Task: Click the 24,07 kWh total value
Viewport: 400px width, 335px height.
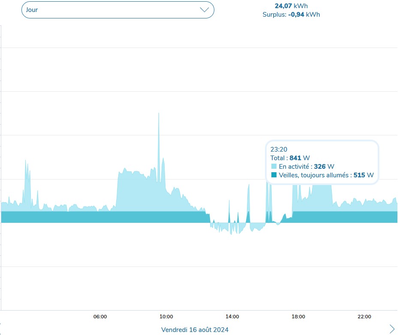Action: tap(291, 6)
